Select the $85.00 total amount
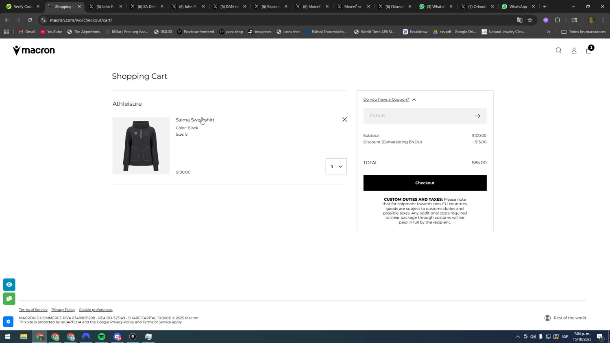The image size is (610, 343). pos(479,163)
